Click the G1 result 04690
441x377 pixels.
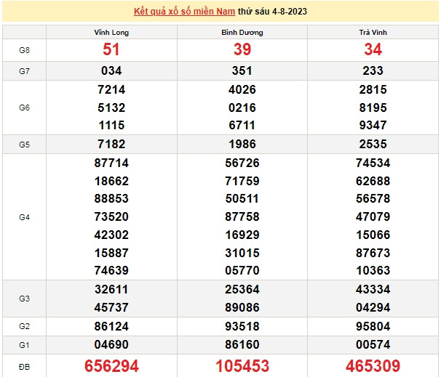[x=111, y=345]
